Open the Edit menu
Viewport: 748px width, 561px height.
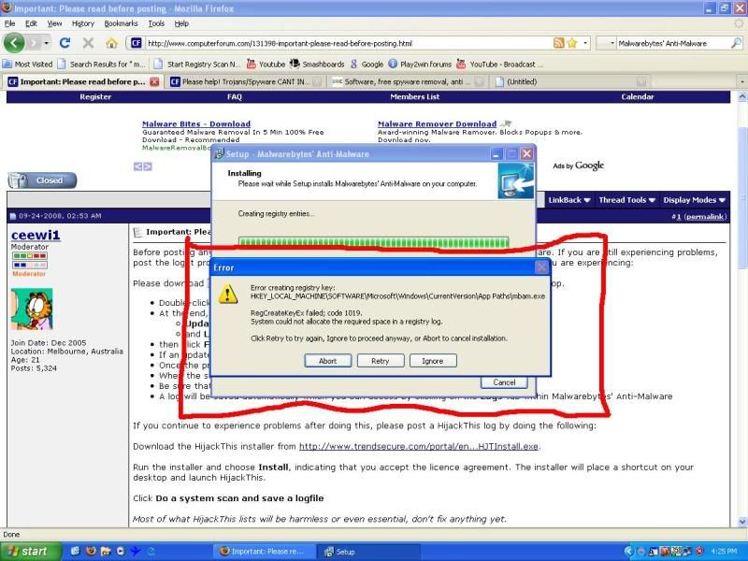[x=31, y=23]
